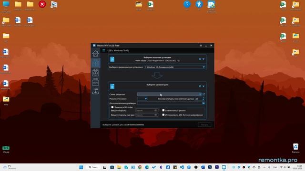
Task: Enable the compatible mode checkbox
Action: tap(163, 110)
